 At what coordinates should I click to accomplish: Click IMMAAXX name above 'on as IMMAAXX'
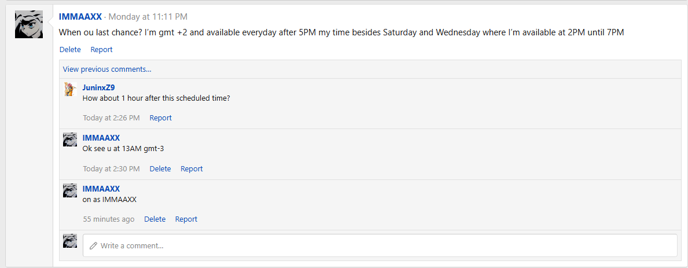pos(101,189)
